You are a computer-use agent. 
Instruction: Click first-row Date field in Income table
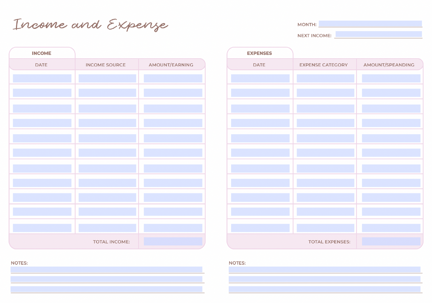42,78
